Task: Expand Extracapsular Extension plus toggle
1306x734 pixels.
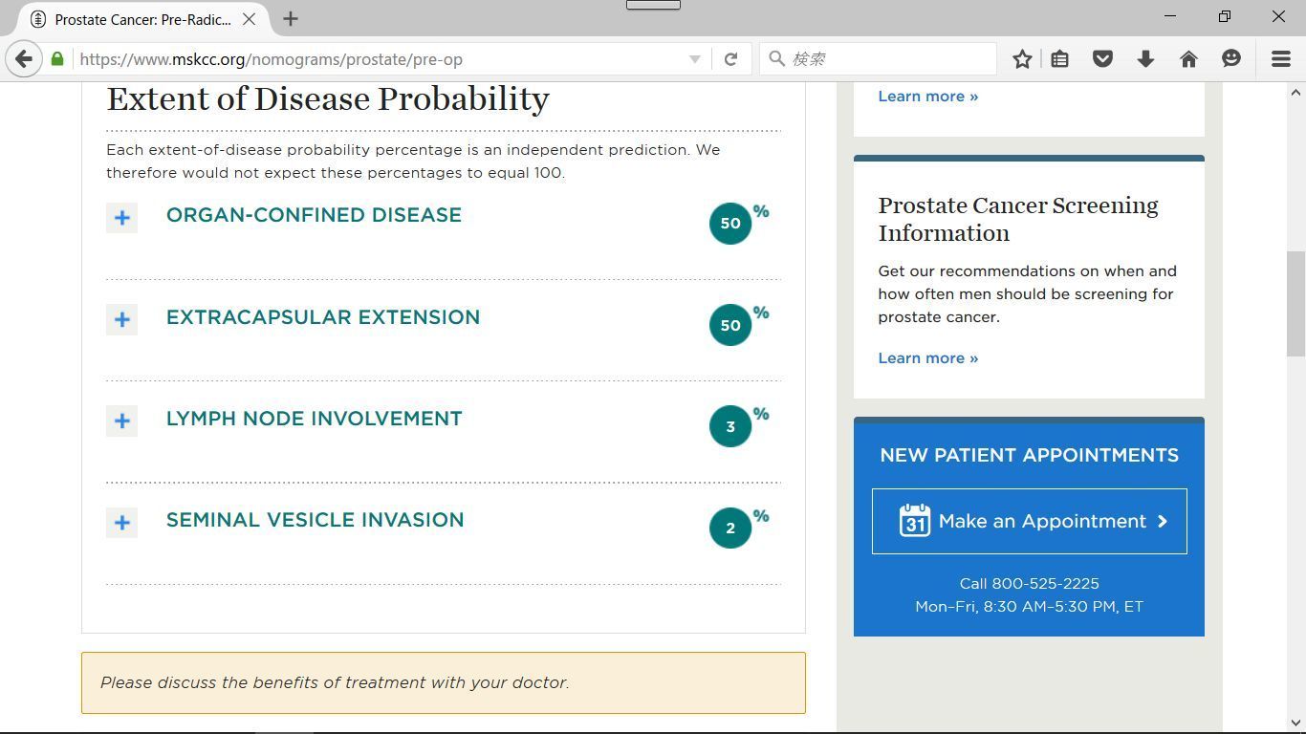Action: pos(122,319)
